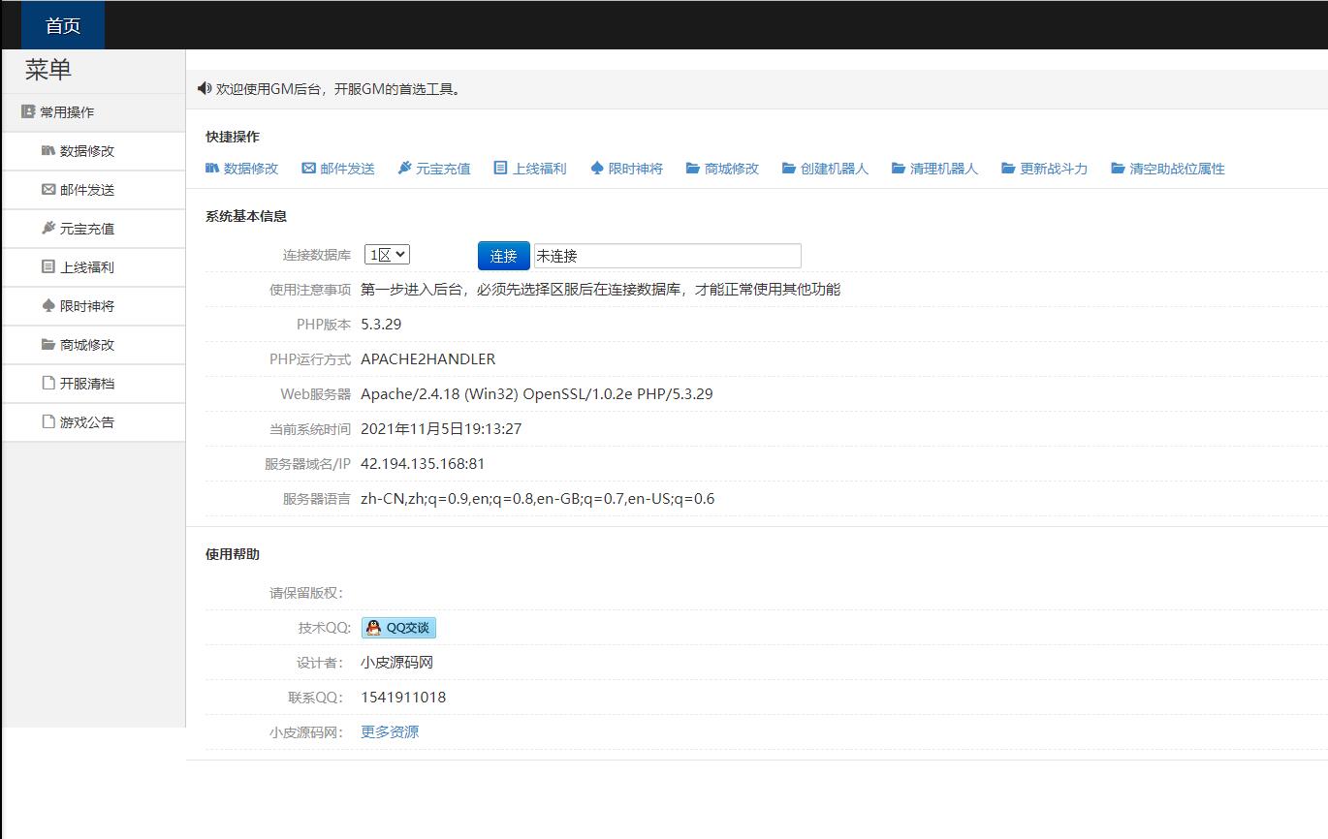Viewport: 1328px width, 839px height.
Task: Select the 元宝充值 quick action icon
Action: pyautogui.click(x=403, y=168)
